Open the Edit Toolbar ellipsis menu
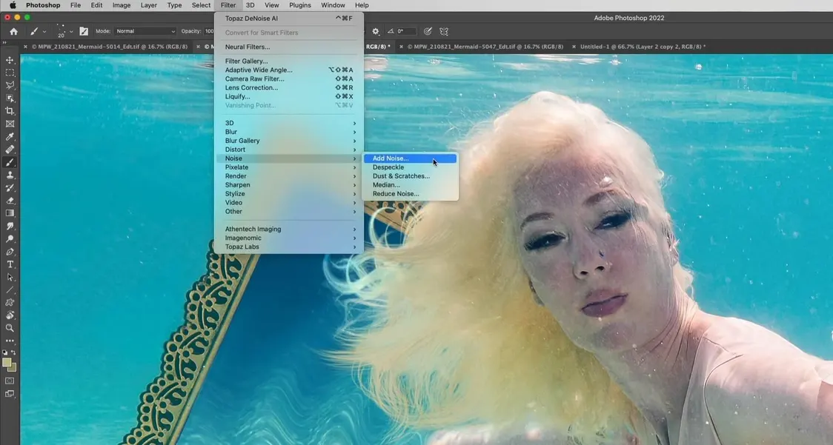 pyautogui.click(x=10, y=341)
